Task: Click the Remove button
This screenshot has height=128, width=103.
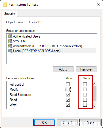Action: tap(86, 69)
